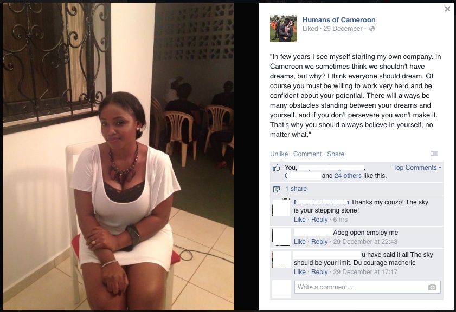456x312 pixels.
Task: Click the Share link under the post
Action: point(336,154)
